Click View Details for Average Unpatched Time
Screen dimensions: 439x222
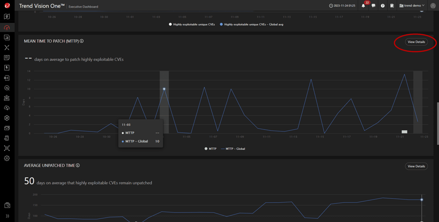[416, 166]
